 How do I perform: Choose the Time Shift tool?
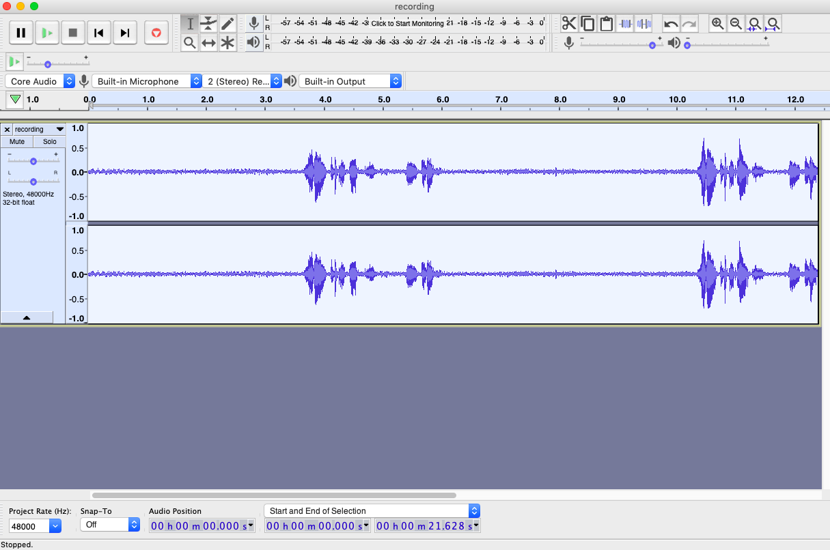pyautogui.click(x=208, y=43)
